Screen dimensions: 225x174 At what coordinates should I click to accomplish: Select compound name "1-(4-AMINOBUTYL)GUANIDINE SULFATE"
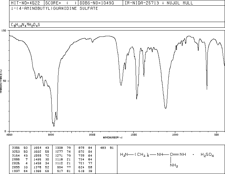coord(54,8)
